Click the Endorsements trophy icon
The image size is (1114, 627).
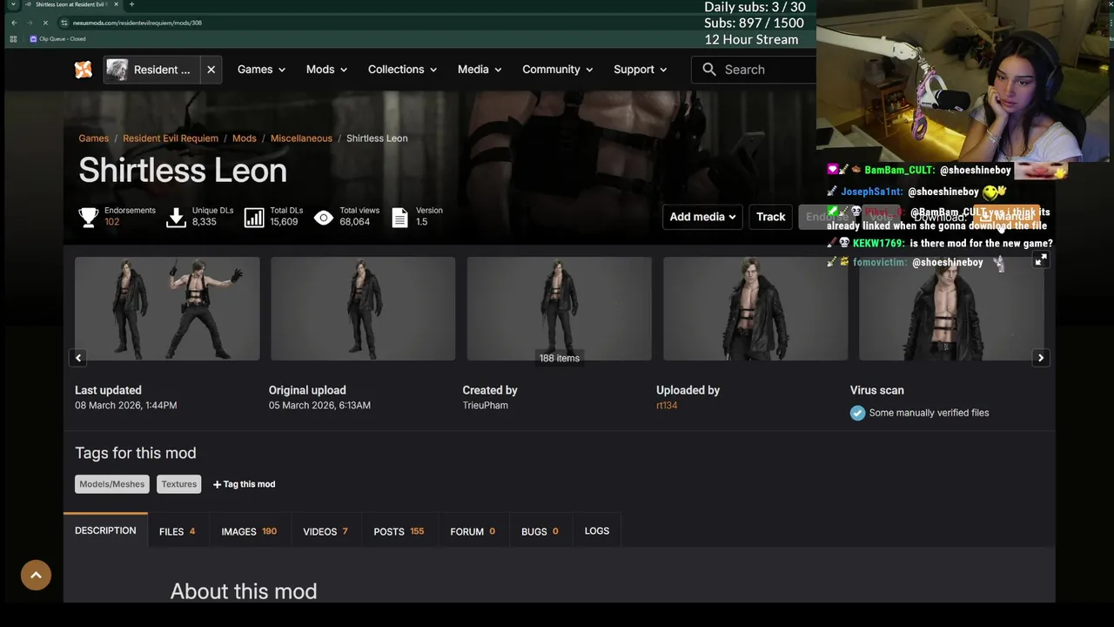pos(89,217)
